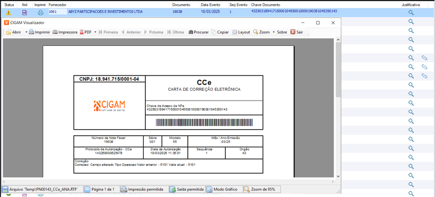This screenshot has height=197, width=435.
Task: Select ABYZ PARTICIPACOES E INVESTIMENTOS LTDA cell
Action: point(105,12)
